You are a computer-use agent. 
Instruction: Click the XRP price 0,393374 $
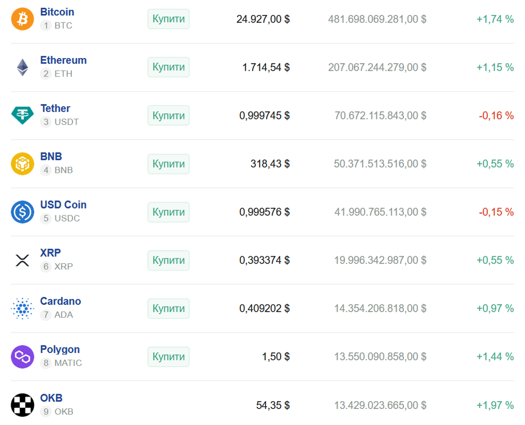[x=264, y=260]
